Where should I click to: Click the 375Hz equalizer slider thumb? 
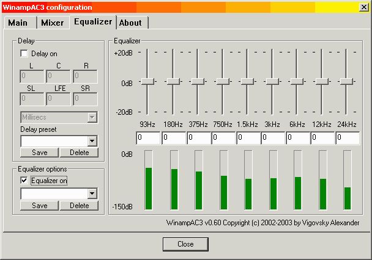(x=198, y=81)
